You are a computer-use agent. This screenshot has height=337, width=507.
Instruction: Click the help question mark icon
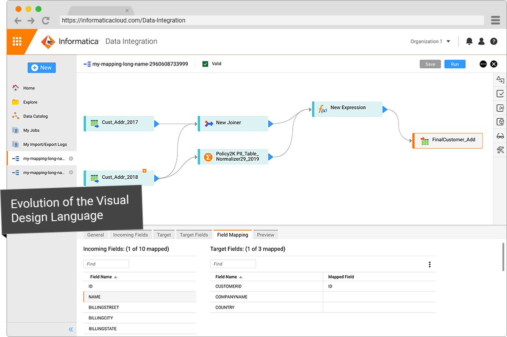[494, 41]
